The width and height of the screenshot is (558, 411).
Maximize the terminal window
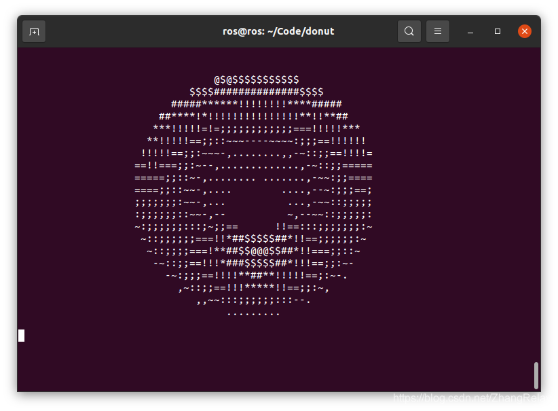click(x=498, y=31)
